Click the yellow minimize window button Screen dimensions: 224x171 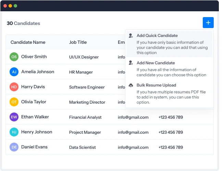pyautogui.click(x=10, y=6)
